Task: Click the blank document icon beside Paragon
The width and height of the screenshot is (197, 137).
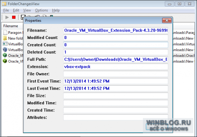Action: pyautogui.click(x=5, y=32)
